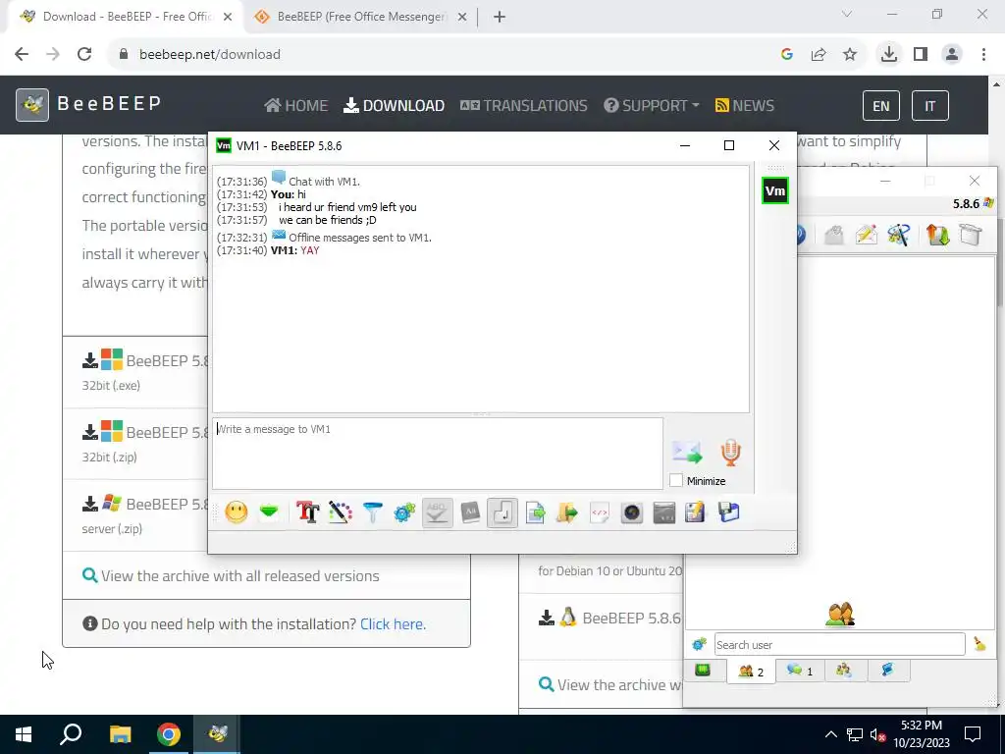Click the VM1 avatar in chat window
The height and width of the screenshot is (754, 1005).
(775, 190)
